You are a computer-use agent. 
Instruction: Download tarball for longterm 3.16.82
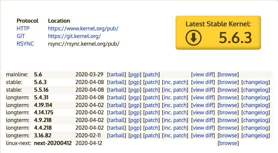click(116, 135)
